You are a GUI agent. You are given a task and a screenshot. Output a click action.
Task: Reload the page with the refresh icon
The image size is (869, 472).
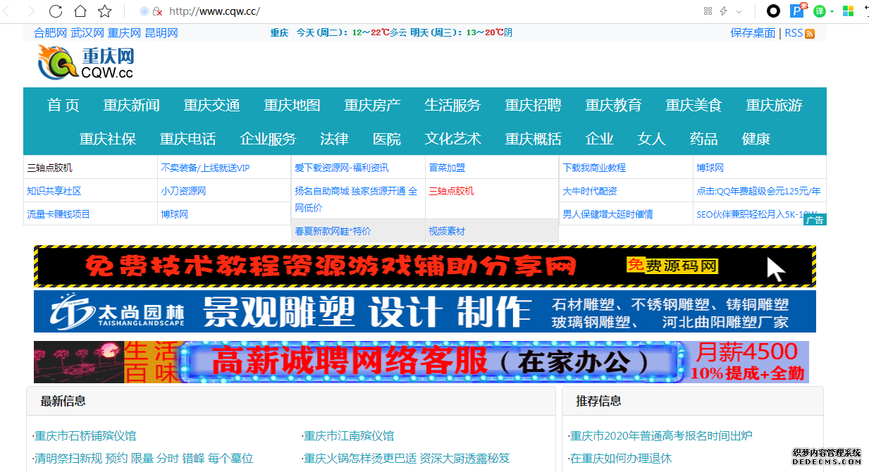[x=56, y=11]
